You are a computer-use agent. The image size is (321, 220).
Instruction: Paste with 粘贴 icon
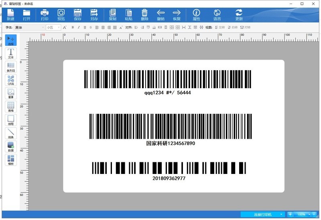click(128, 15)
